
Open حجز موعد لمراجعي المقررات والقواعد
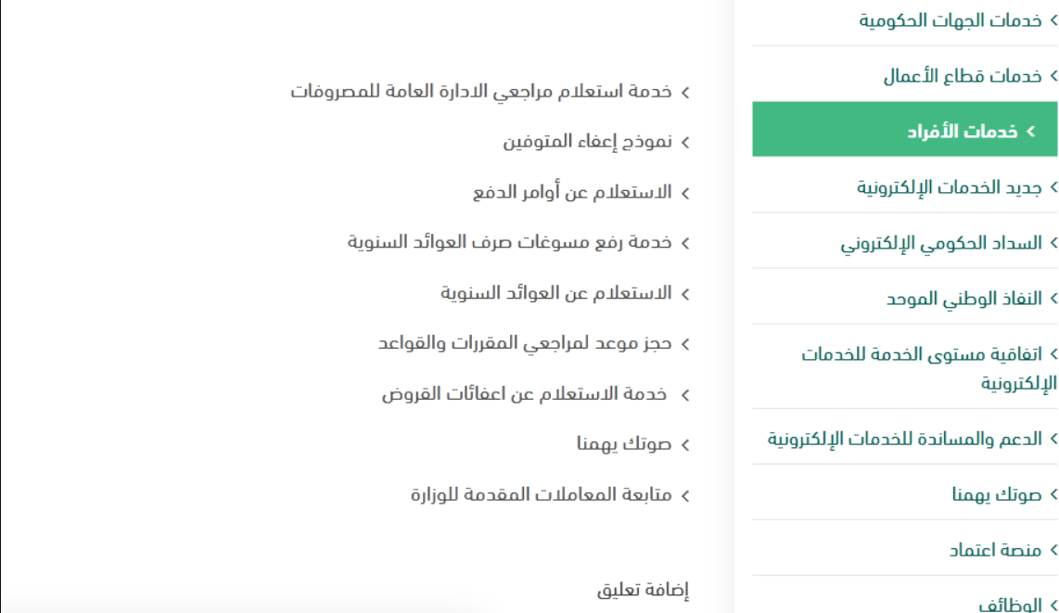525,343
